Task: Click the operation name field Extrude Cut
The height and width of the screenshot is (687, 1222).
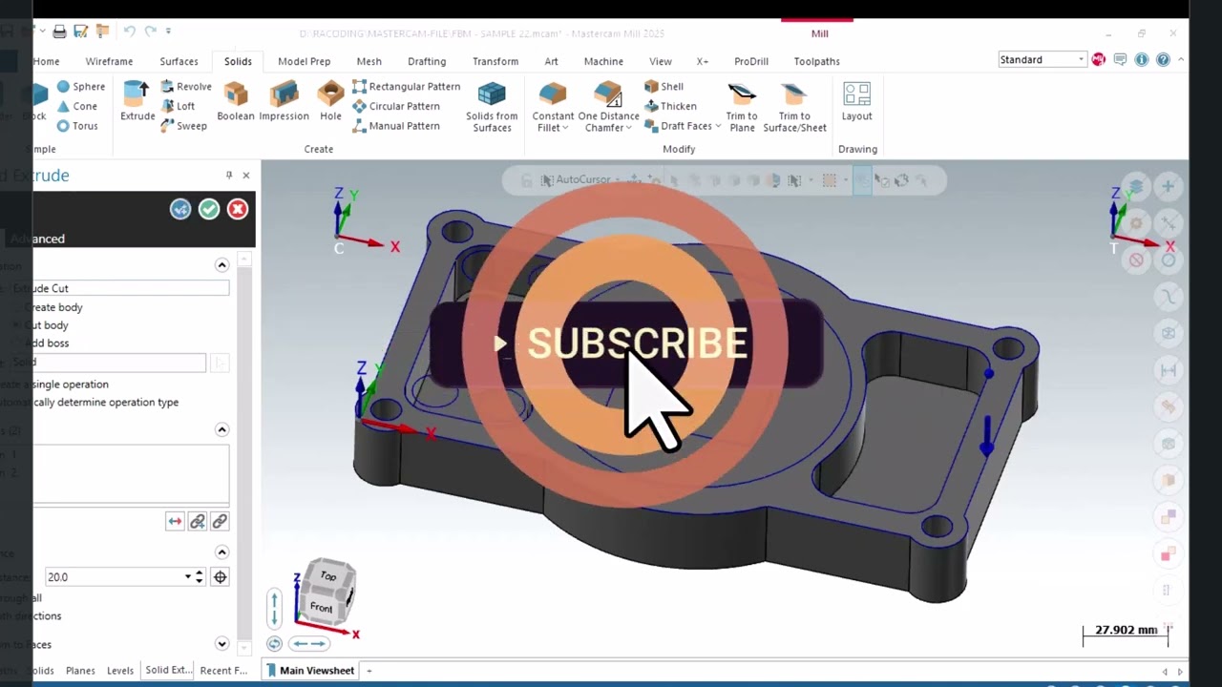Action: click(119, 288)
